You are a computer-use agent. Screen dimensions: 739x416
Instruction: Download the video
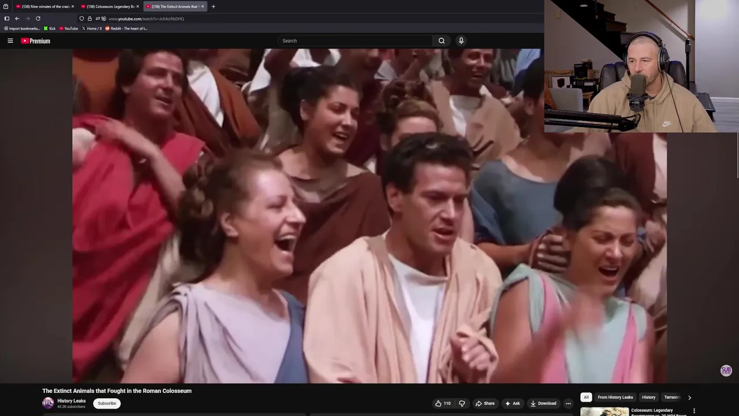click(x=543, y=403)
